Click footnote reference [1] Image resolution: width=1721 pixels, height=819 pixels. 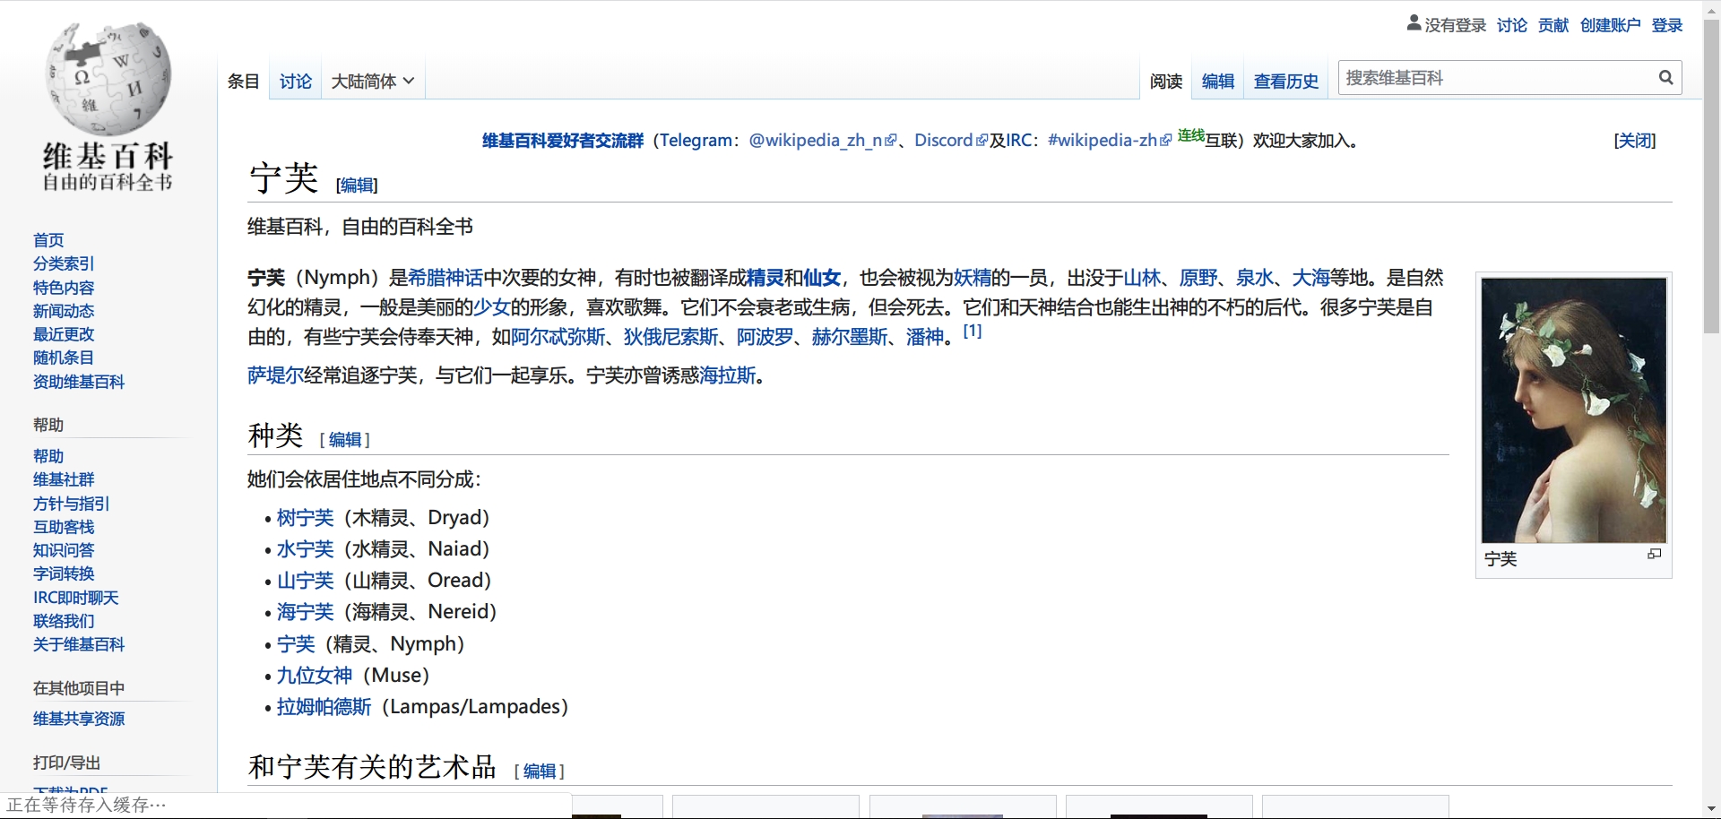(x=973, y=331)
